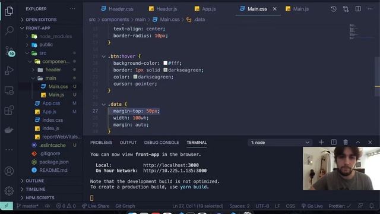Click errors and warnings count in status bar
The height and width of the screenshot is (214, 380).
(x=66, y=206)
